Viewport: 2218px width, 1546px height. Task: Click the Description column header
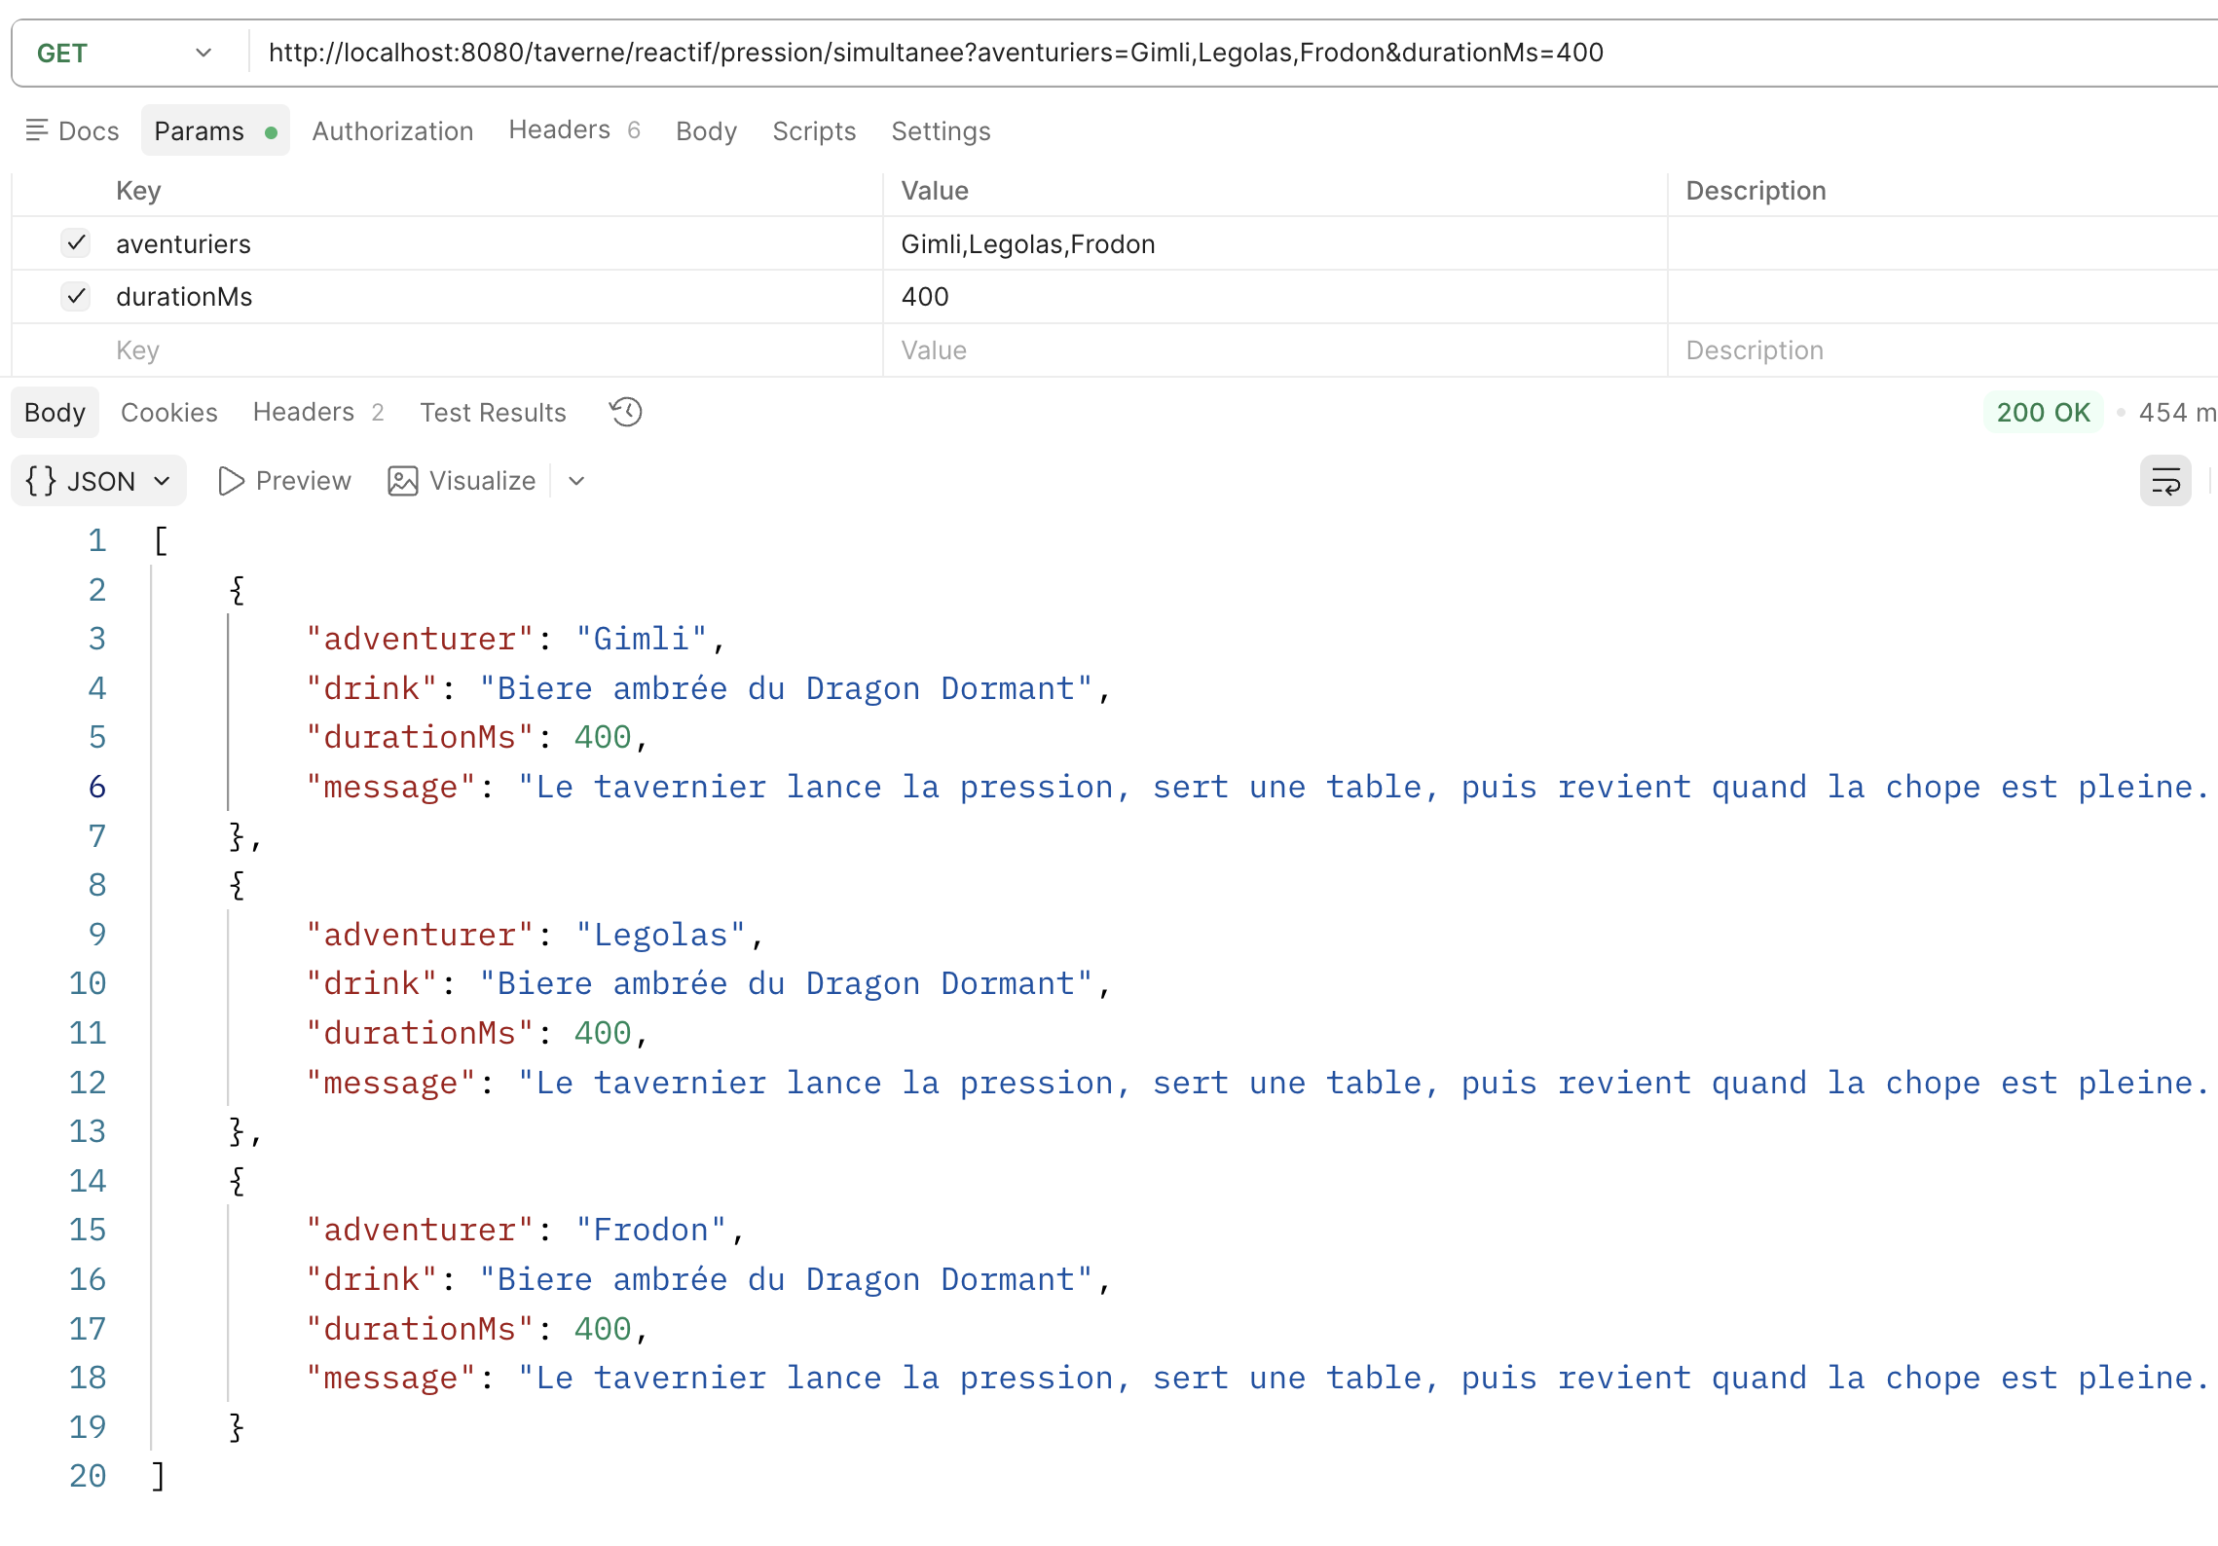[x=1756, y=191]
